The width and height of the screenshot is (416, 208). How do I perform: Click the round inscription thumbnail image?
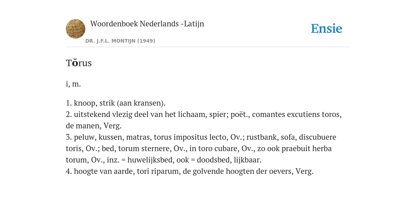click(x=76, y=29)
